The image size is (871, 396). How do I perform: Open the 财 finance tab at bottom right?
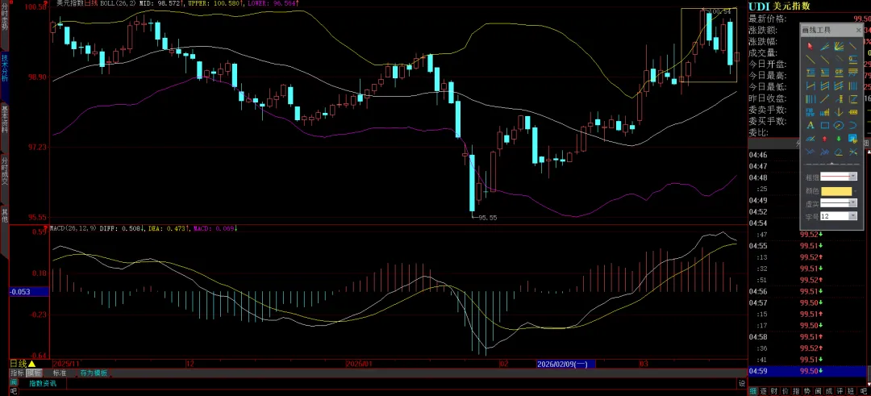click(773, 391)
